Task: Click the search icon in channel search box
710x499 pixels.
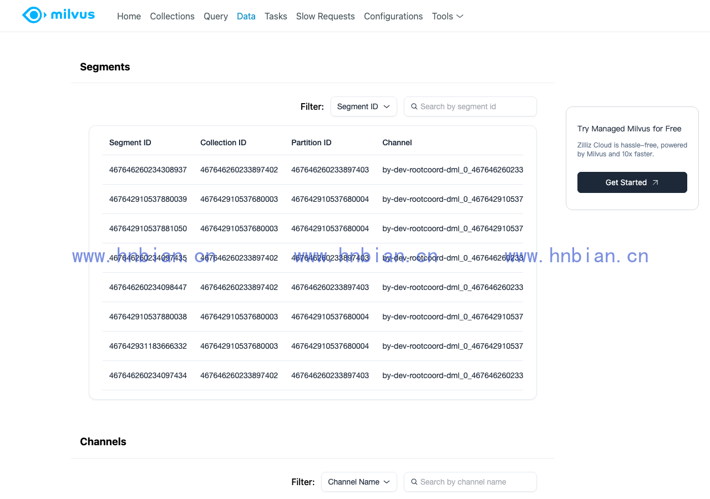Action: [x=414, y=482]
